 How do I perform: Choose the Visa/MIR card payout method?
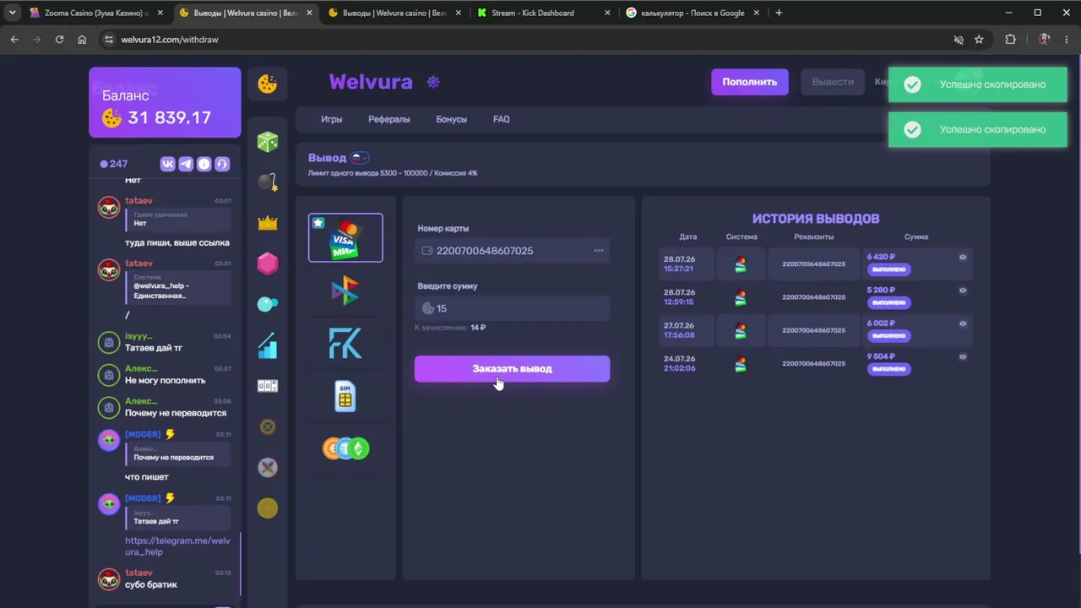click(345, 238)
